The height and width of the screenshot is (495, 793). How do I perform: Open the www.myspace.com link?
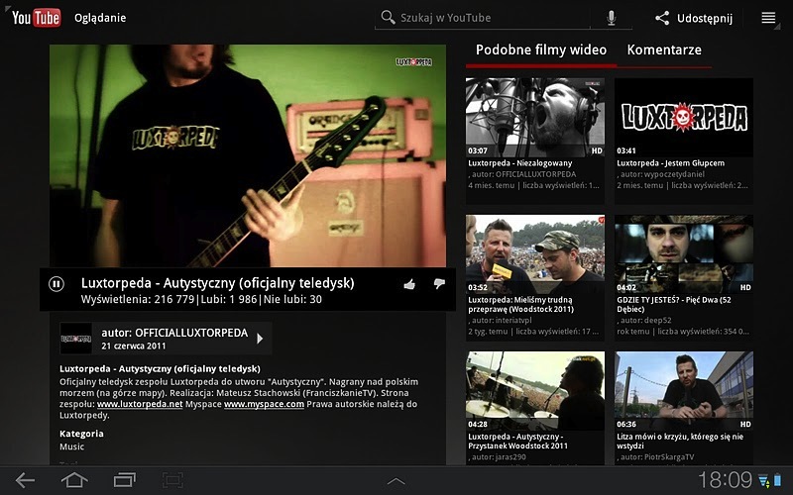click(x=264, y=404)
